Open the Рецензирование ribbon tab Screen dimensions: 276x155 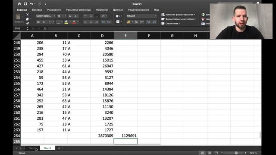(x=138, y=10)
